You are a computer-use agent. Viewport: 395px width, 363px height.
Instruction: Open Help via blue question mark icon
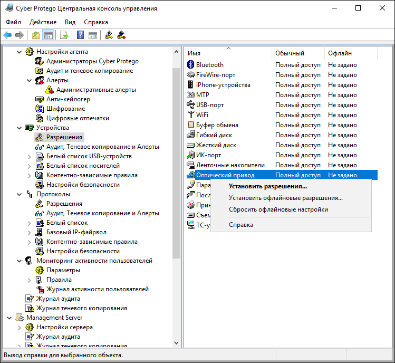[x=80, y=35]
